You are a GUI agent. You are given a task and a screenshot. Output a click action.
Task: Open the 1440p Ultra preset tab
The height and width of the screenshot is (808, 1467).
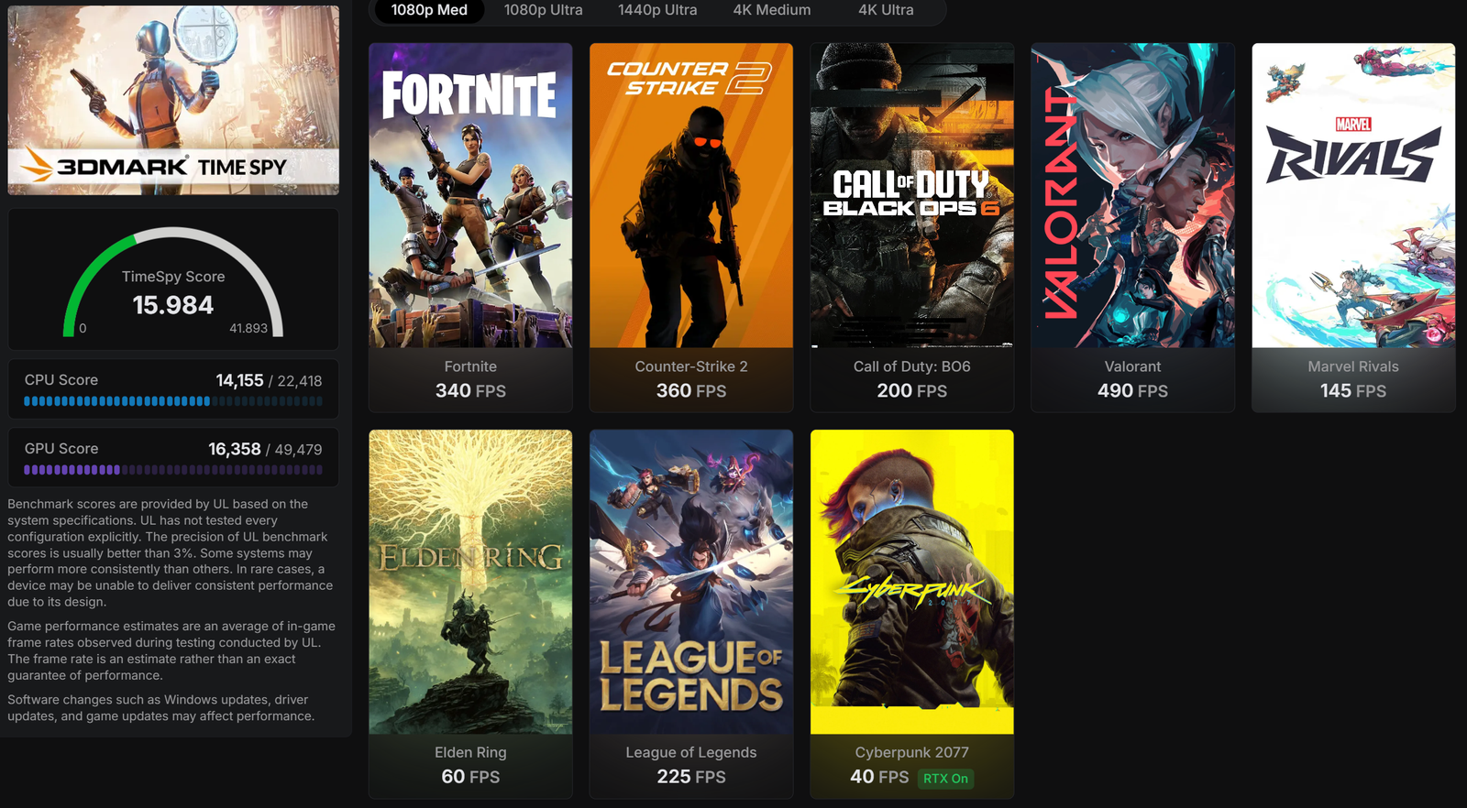point(657,10)
